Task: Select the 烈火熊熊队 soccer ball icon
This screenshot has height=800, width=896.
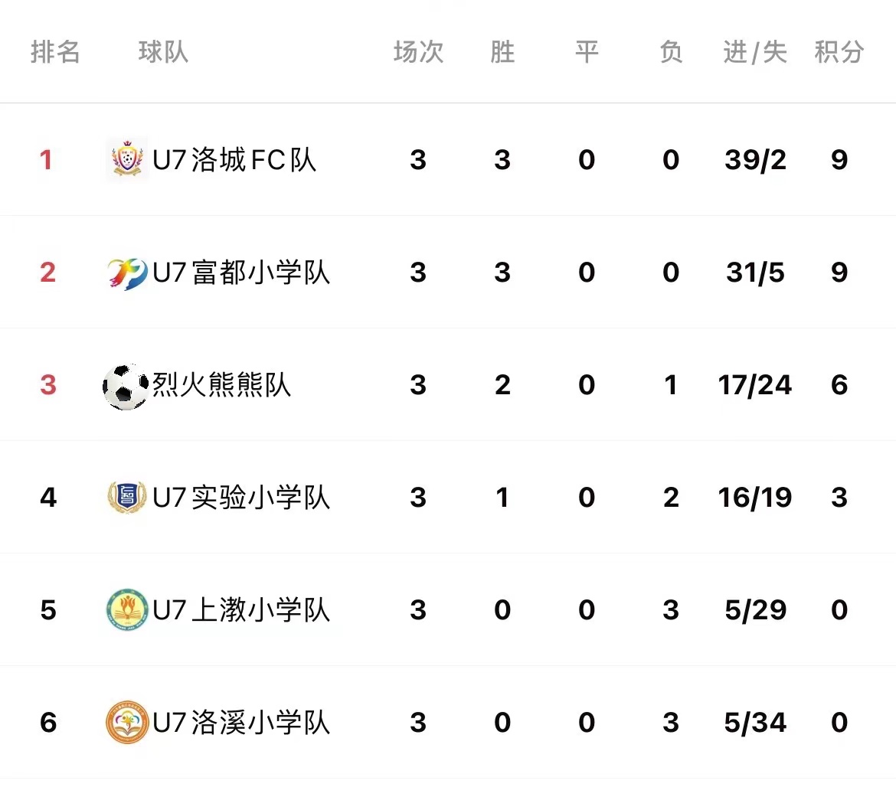Action: [126, 387]
